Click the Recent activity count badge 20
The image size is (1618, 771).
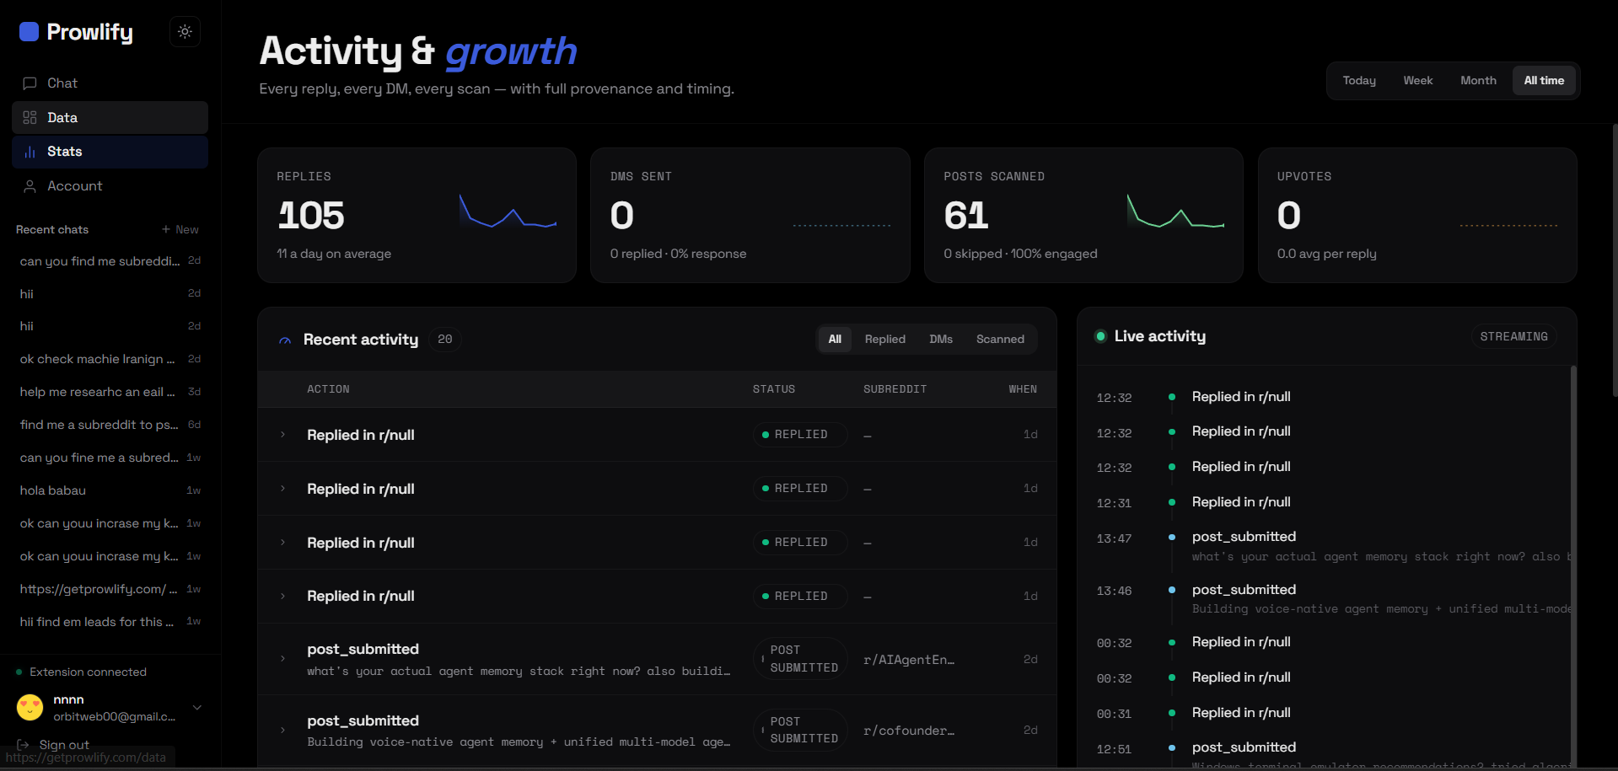tap(445, 340)
